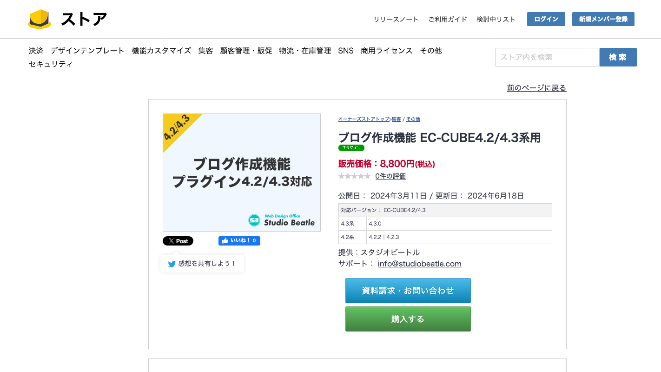The width and height of the screenshot is (661, 372).
Task: Click the five-star rating icons
Action: click(354, 176)
